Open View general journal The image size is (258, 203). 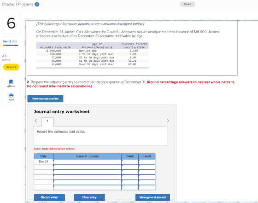(152, 197)
